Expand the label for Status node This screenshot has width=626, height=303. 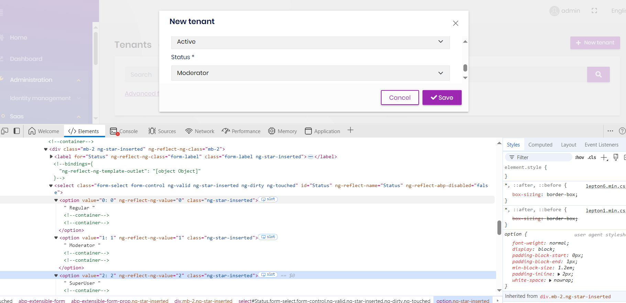(x=51, y=156)
